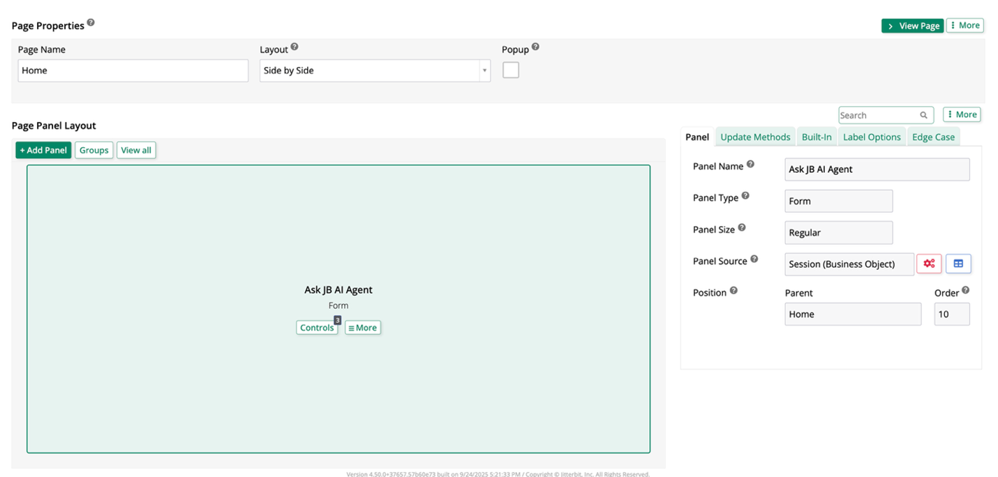Switch to the Update Methods tab
Viewport: 998px width, 477px height.
pyautogui.click(x=755, y=137)
